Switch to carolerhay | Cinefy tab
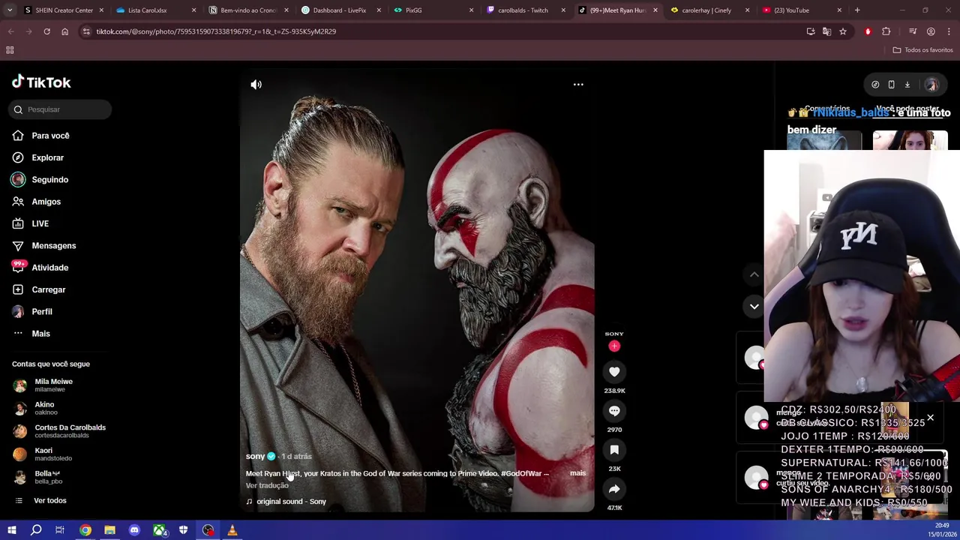 709,10
